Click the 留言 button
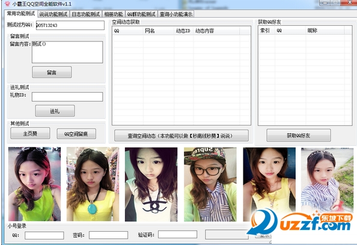357x245 pixels. 52,72
